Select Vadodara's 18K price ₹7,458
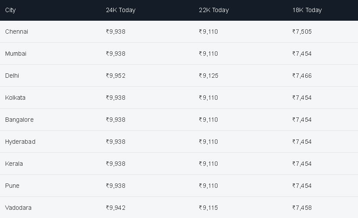This screenshot has height=218, width=358. tap(302, 208)
